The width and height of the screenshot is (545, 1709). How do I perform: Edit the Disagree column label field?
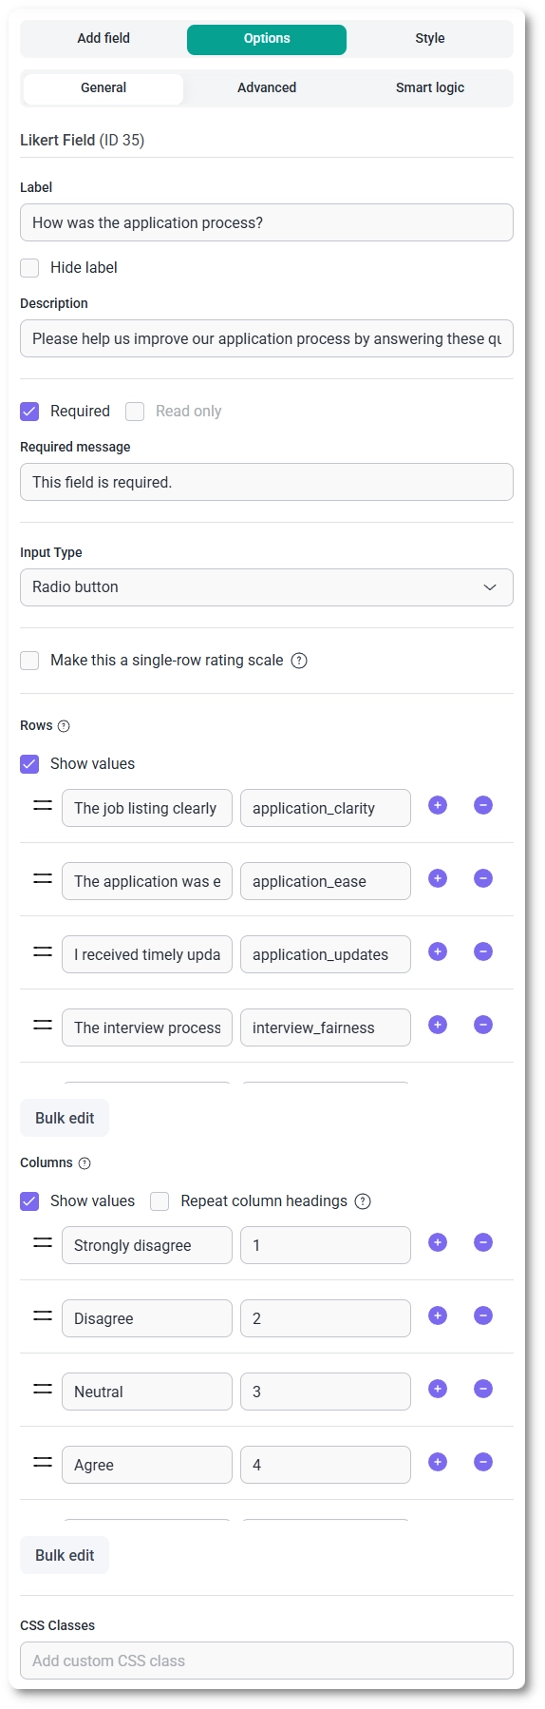tap(147, 1318)
